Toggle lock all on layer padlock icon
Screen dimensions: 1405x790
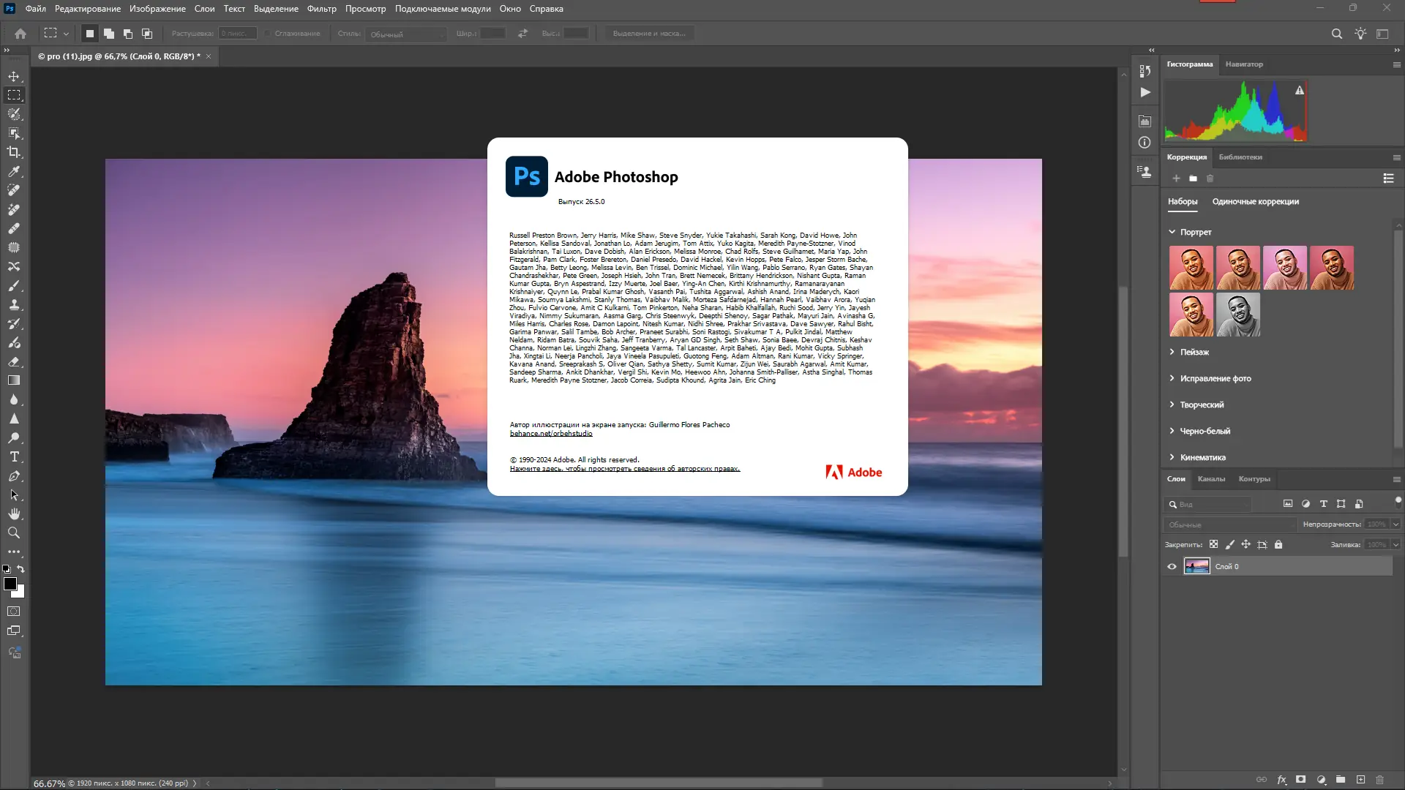[x=1278, y=544]
